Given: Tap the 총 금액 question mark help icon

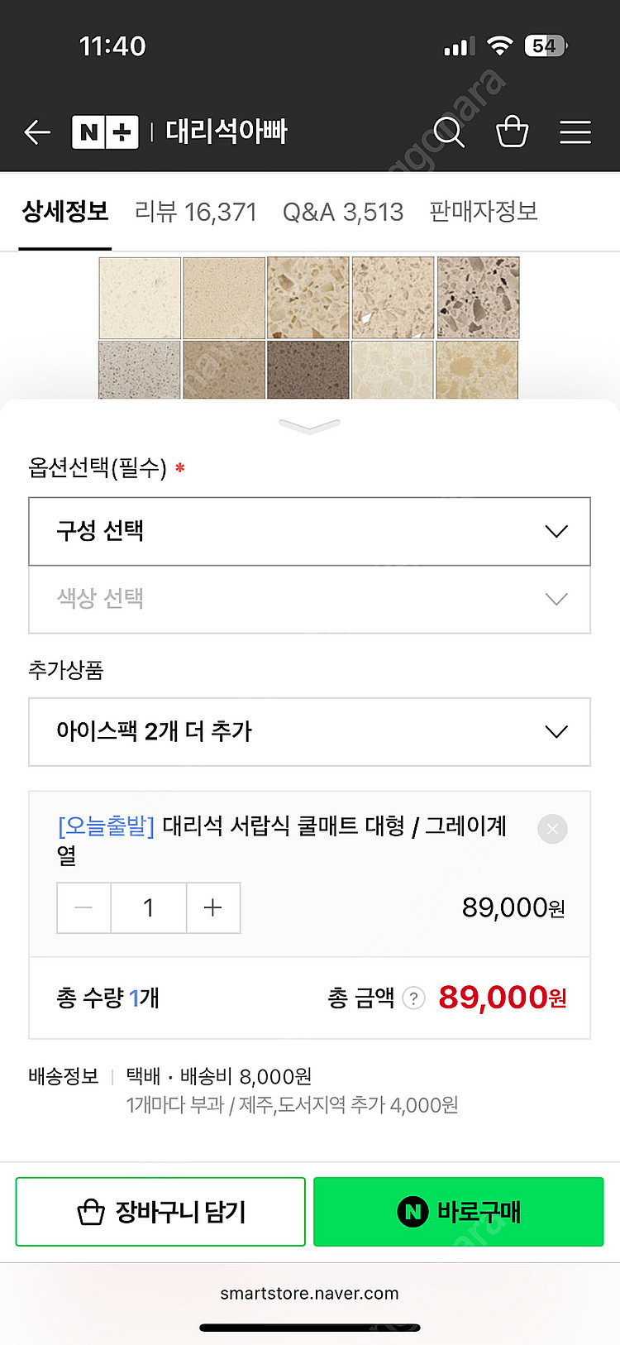Looking at the screenshot, I should (413, 998).
